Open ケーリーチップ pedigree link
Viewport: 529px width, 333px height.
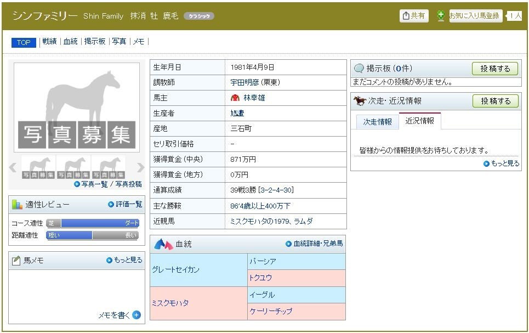pos(271,311)
